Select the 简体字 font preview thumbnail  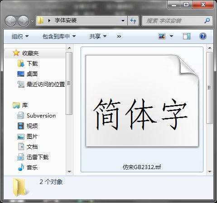coord(142,101)
